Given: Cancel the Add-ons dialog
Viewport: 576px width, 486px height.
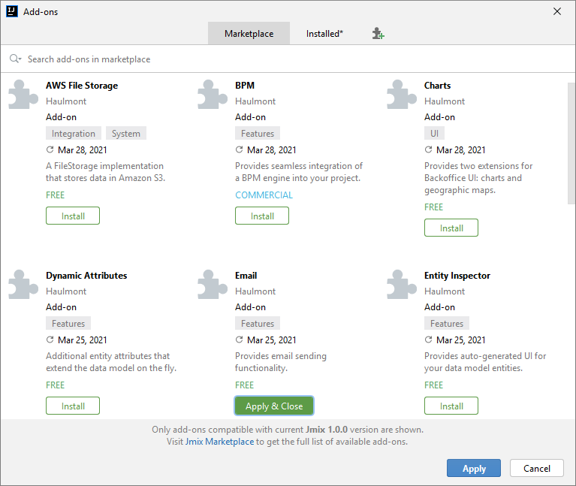Looking at the screenshot, I should point(536,468).
